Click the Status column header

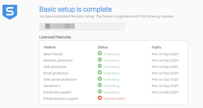(103, 47)
